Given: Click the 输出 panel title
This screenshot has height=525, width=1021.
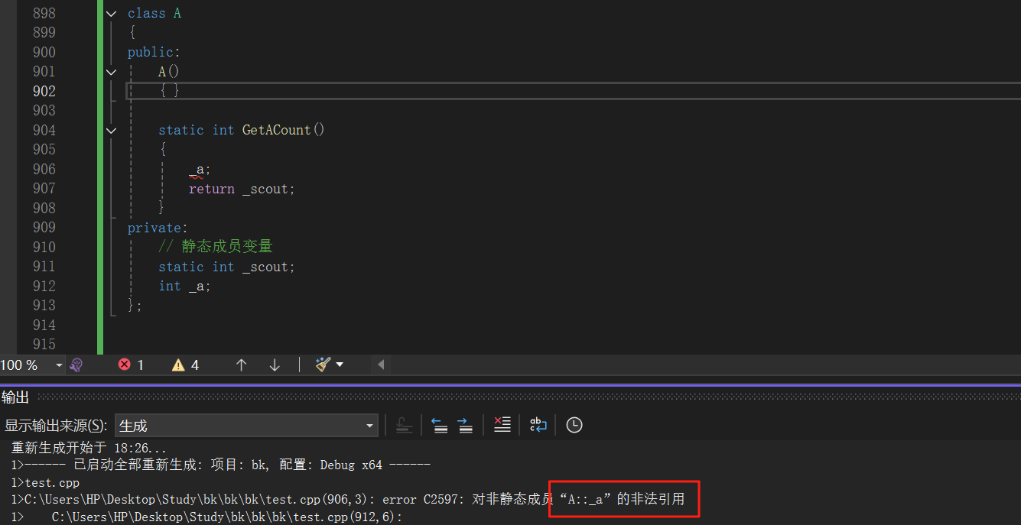Looking at the screenshot, I should (15, 397).
